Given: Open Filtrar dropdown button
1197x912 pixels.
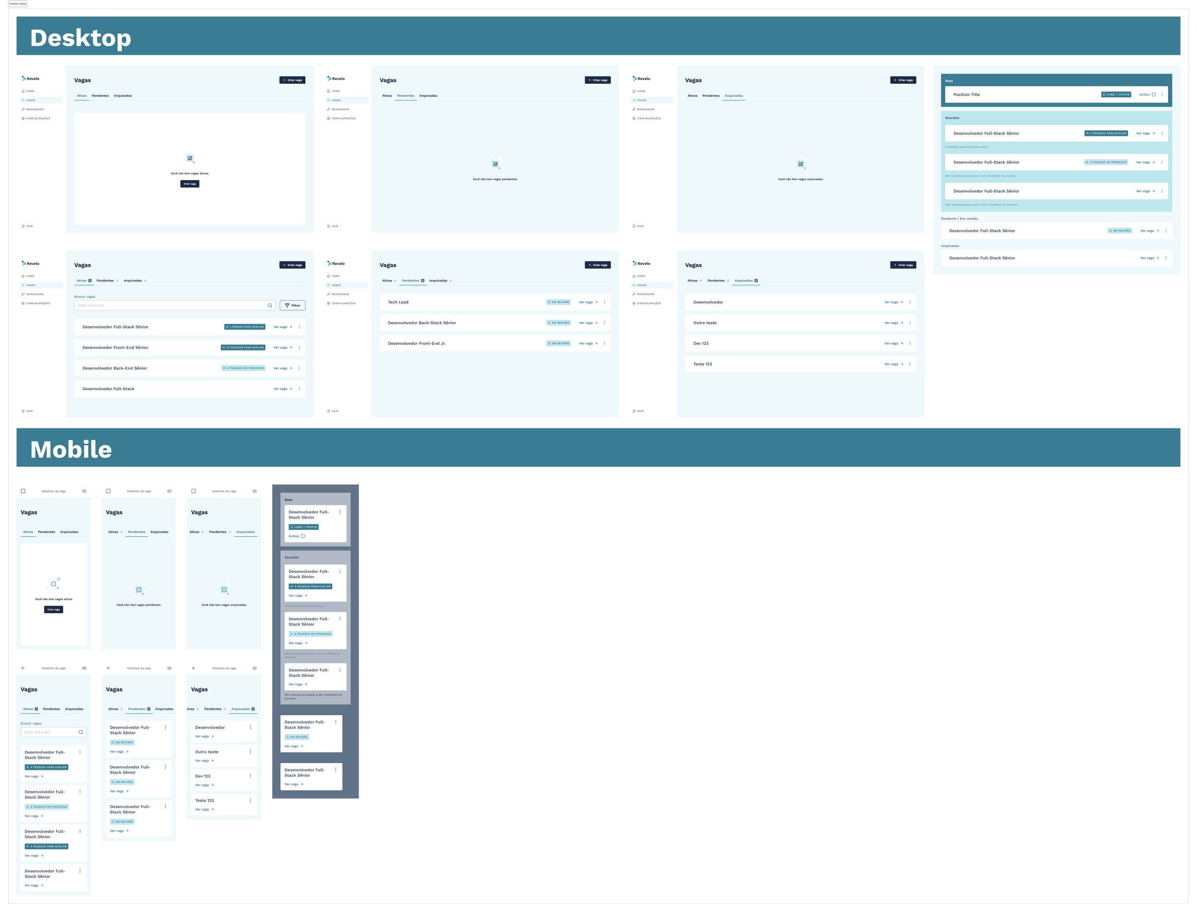Looking at the screenshot, I should coord(293,305).
